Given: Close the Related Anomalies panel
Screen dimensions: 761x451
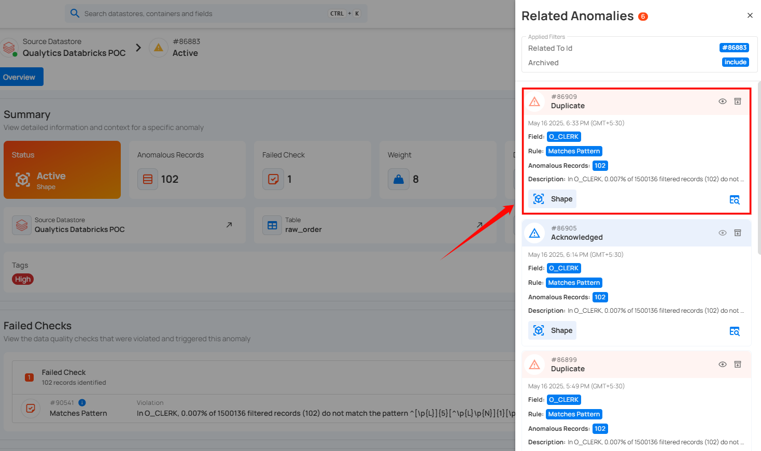Looking at the screenshot, I should tap(750, 16).
